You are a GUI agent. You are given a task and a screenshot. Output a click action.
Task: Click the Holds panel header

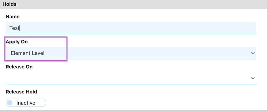click(134, 4)
